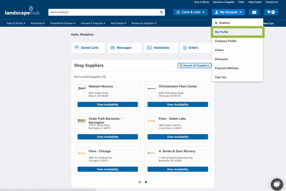Collapse the My Account dropdown
This screenshot has height=191, width=286.
228,12
